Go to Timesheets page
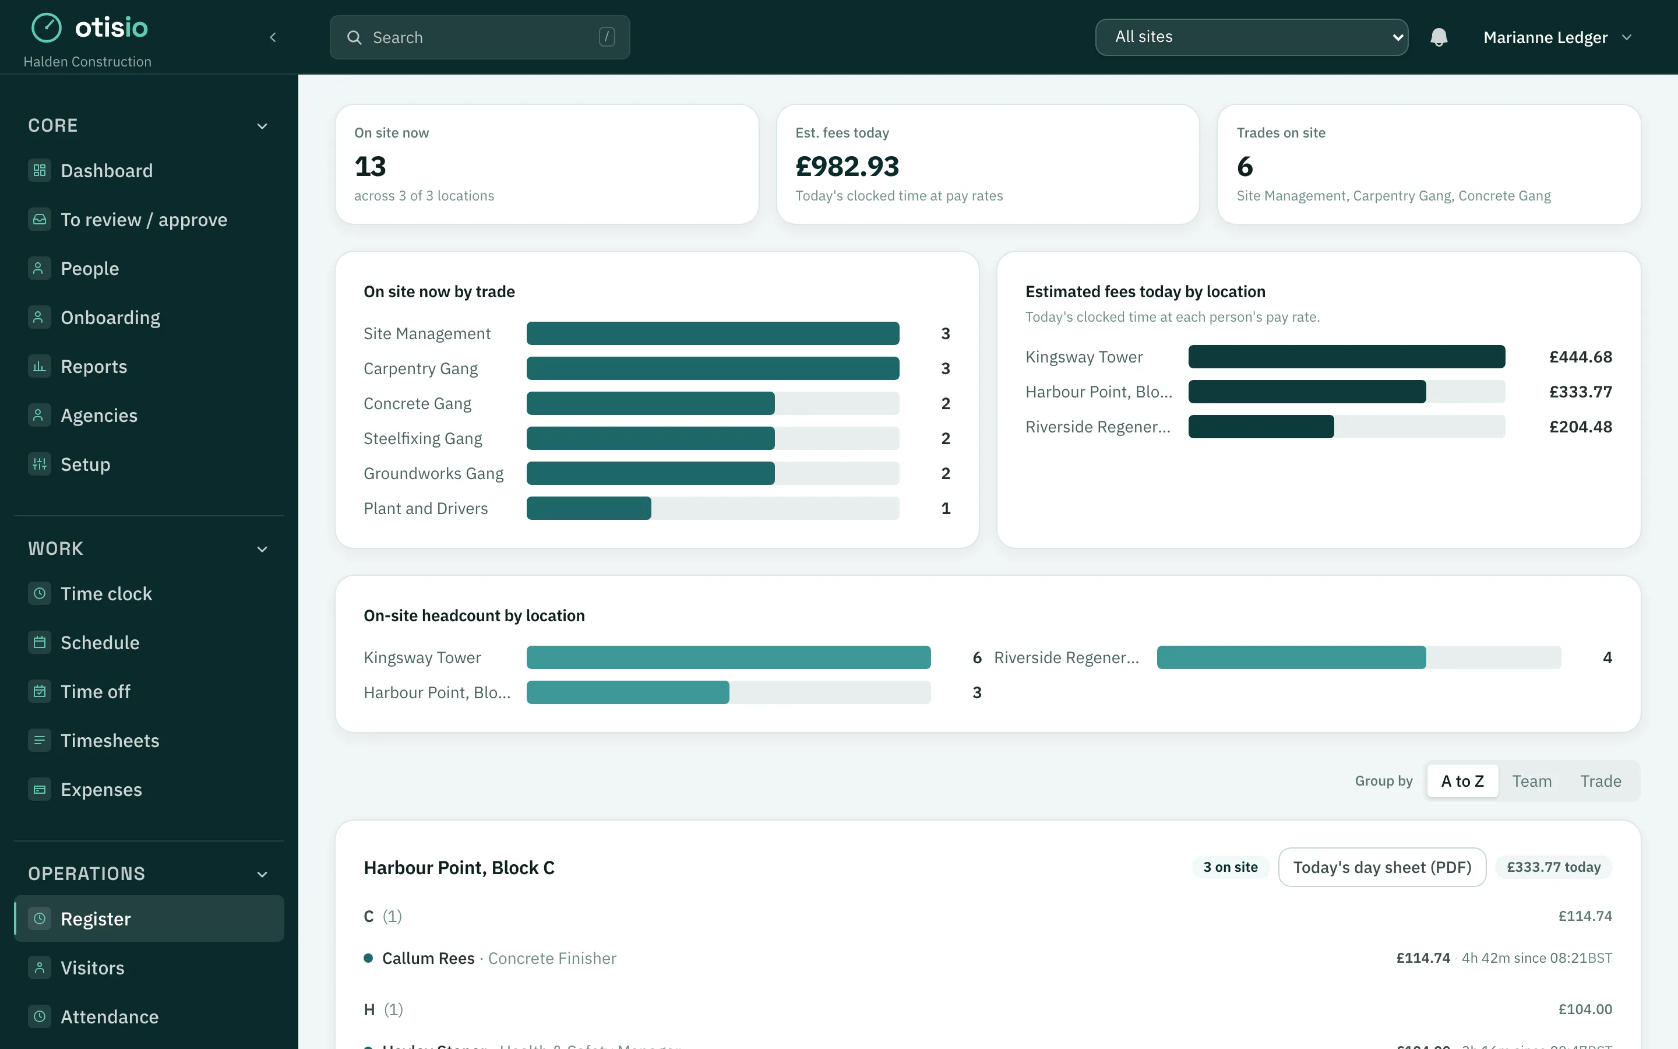The width and height of the screenshot is (1678, 1049). pos(149,740)
